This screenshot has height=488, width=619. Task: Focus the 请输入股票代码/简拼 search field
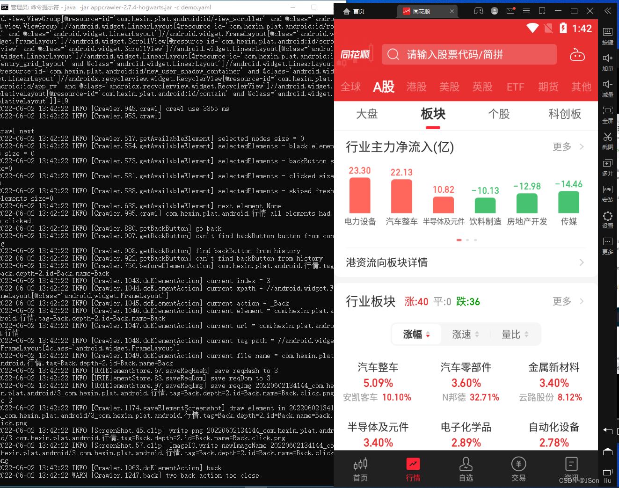[x=469, y=55]
